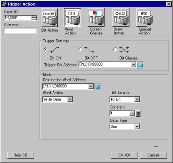This screenshot has width=173, height=163.
Task: Select the Bit Change trigger radio button
Action: pyautogui.click(x=115, y=49)
